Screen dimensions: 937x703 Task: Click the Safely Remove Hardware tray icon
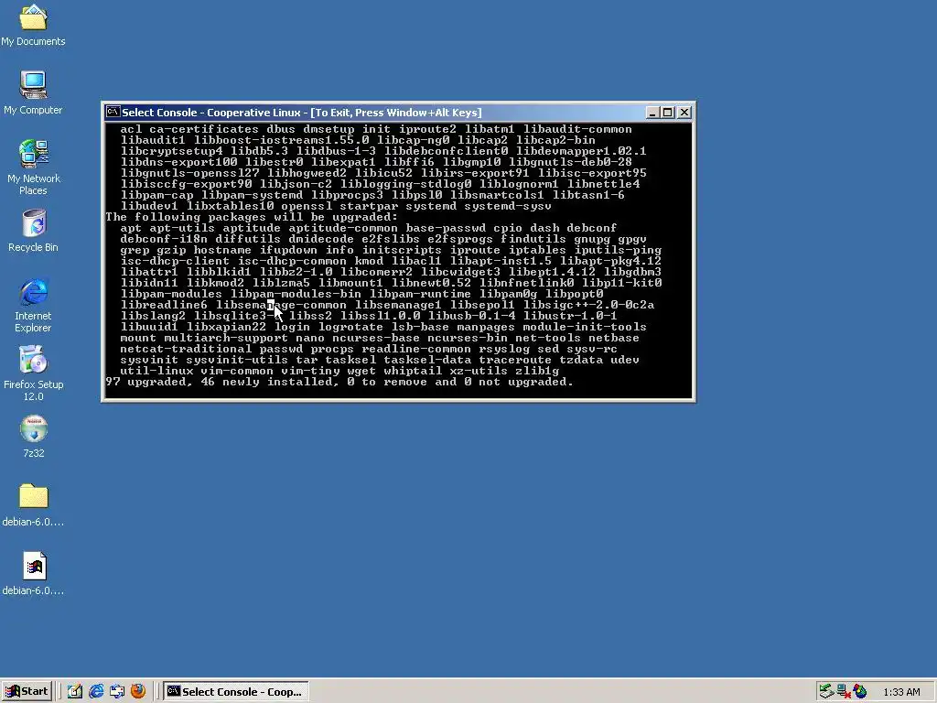pyautogui.click(x=826, y=691)
